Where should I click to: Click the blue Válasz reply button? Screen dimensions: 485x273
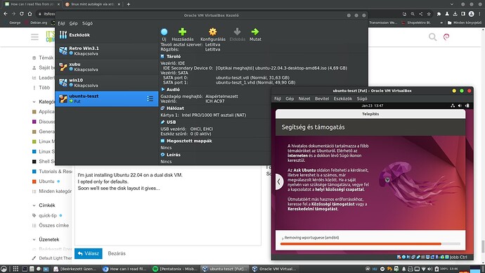pos(88,253)
